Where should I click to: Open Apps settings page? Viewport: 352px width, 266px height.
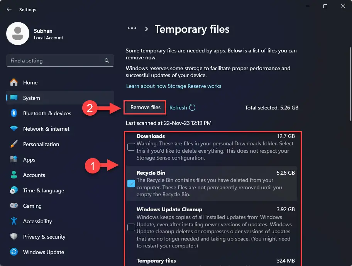pos(60,160)
